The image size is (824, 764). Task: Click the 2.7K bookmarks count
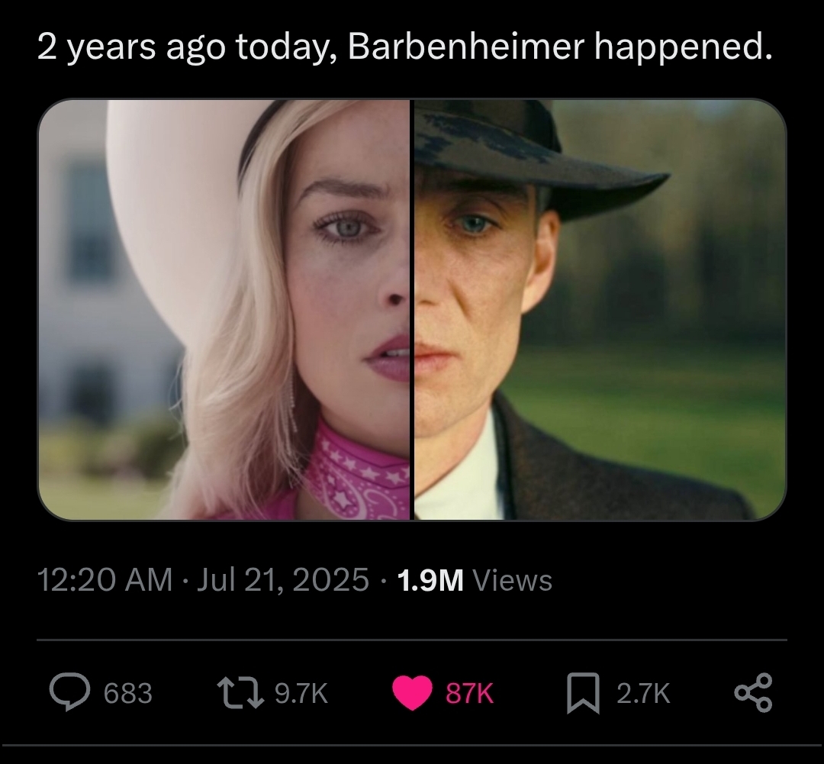tap(643, 693)
